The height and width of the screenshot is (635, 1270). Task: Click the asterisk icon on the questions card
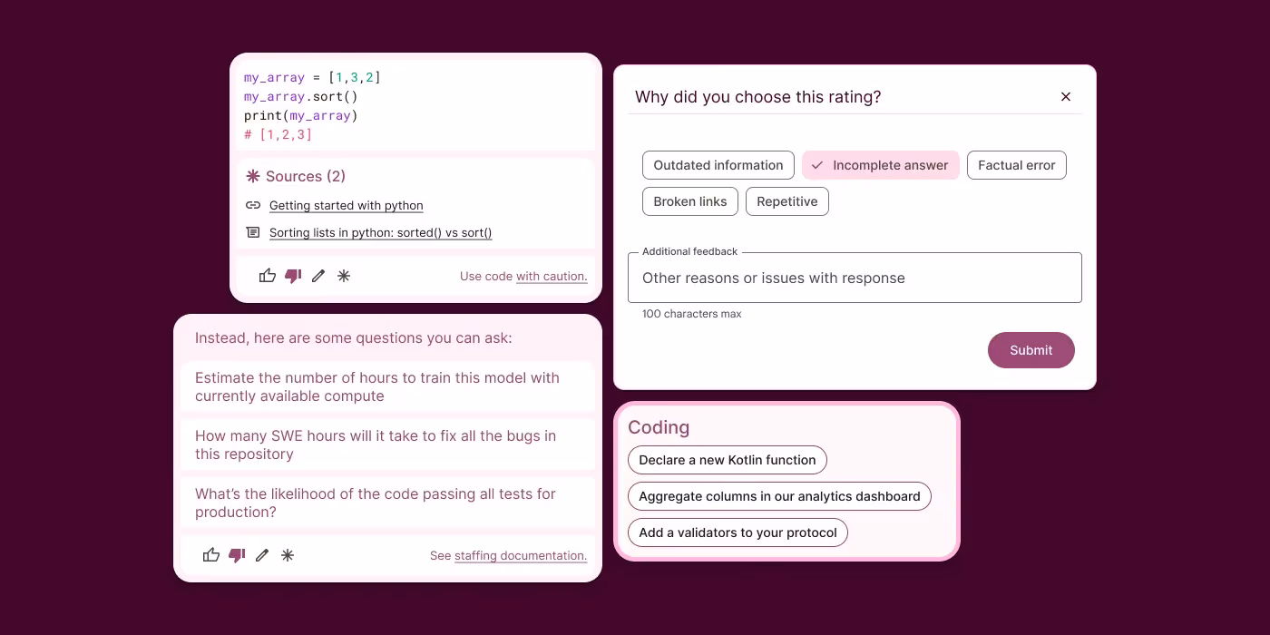pyautogui.click(x=288, y=555)
